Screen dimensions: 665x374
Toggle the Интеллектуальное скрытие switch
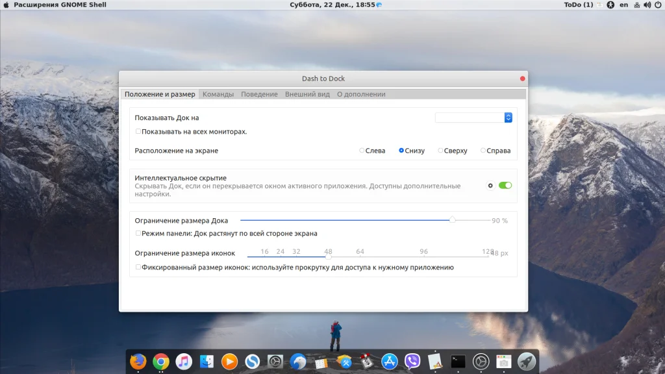point(505,185)
